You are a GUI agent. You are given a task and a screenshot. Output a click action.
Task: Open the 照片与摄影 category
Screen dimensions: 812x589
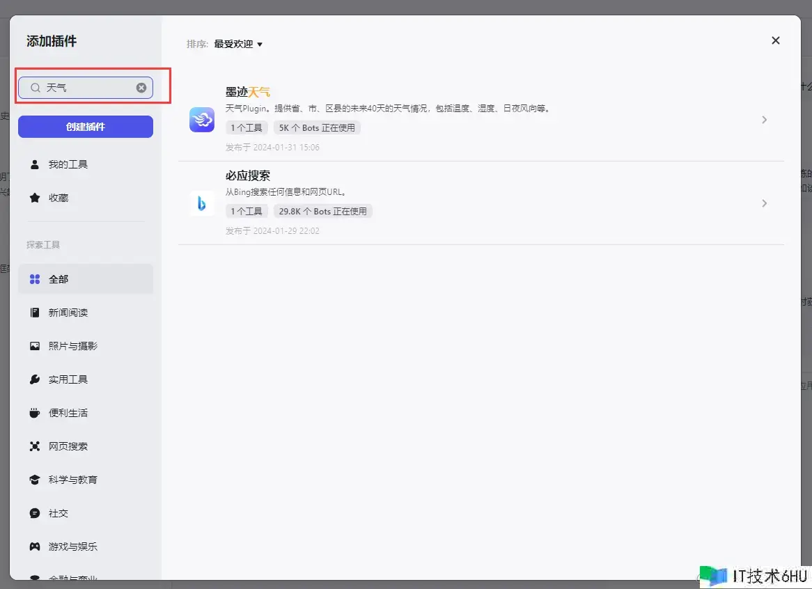tap(72, 346)
